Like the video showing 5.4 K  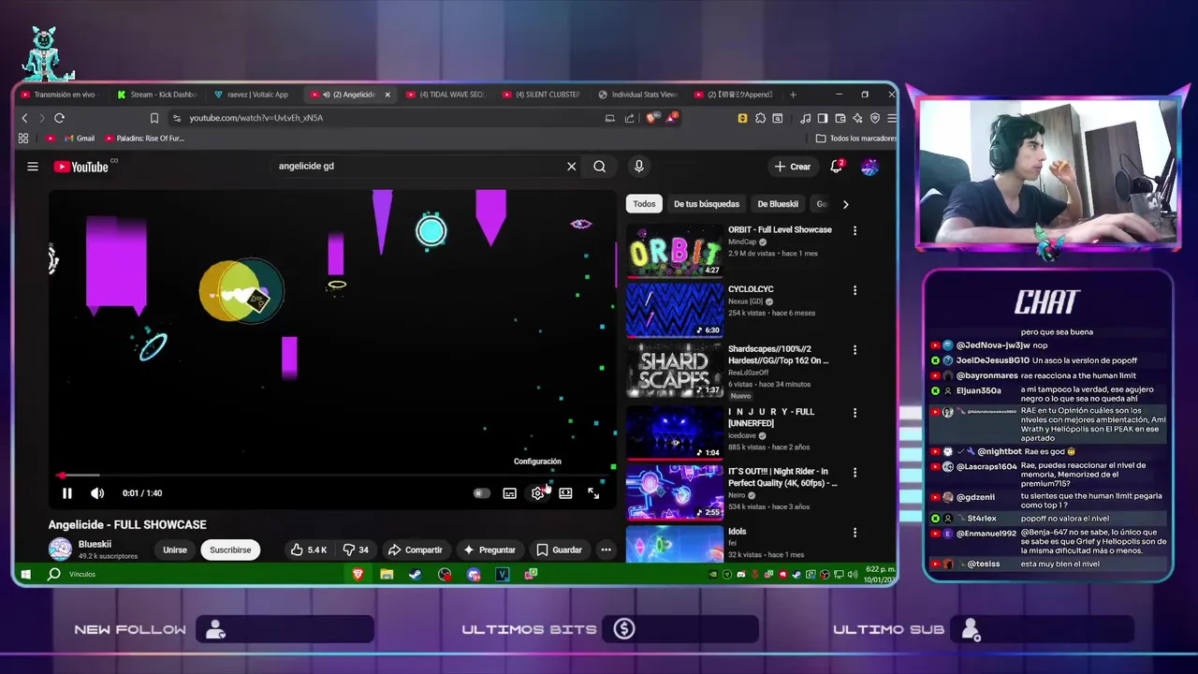coord(308,550)
